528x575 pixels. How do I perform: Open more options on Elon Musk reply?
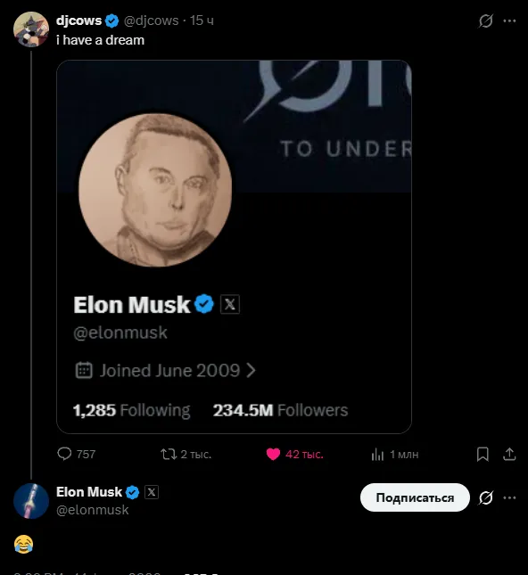509,497
